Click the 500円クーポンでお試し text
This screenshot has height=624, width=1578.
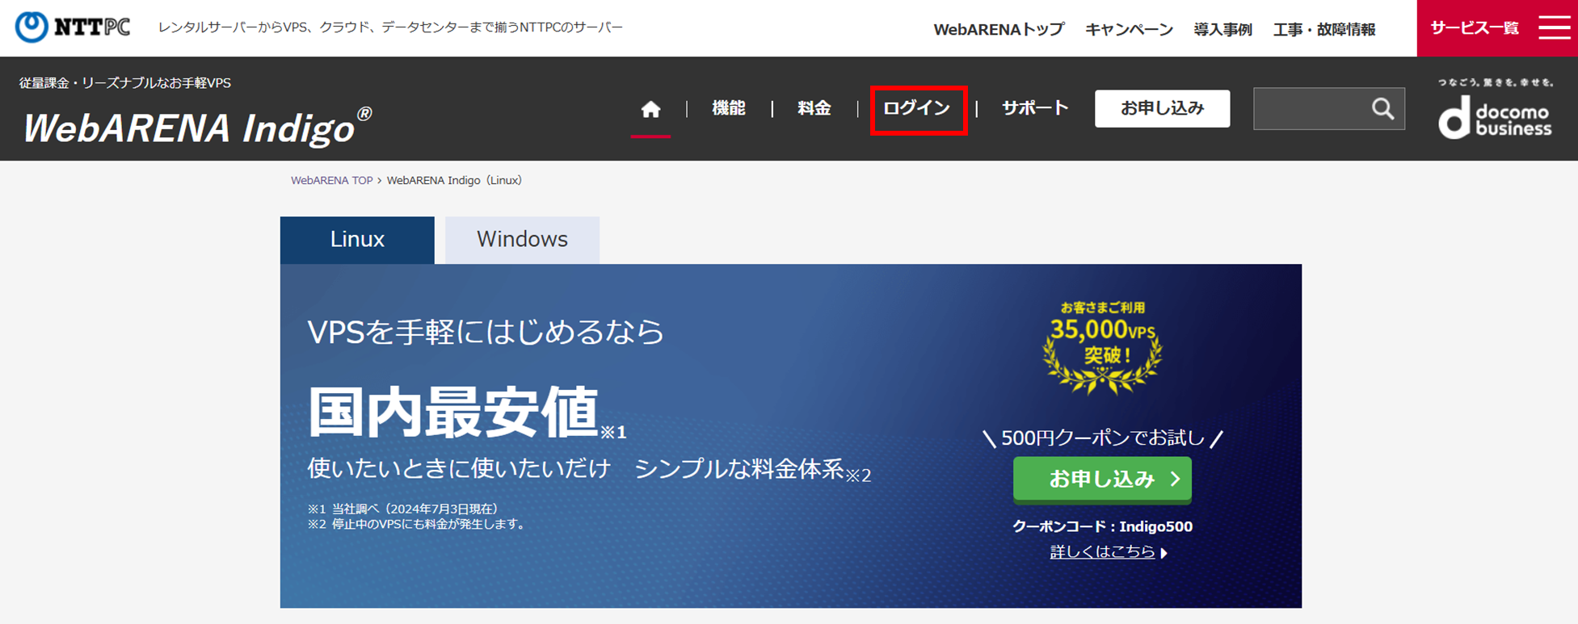point(1102,438)
